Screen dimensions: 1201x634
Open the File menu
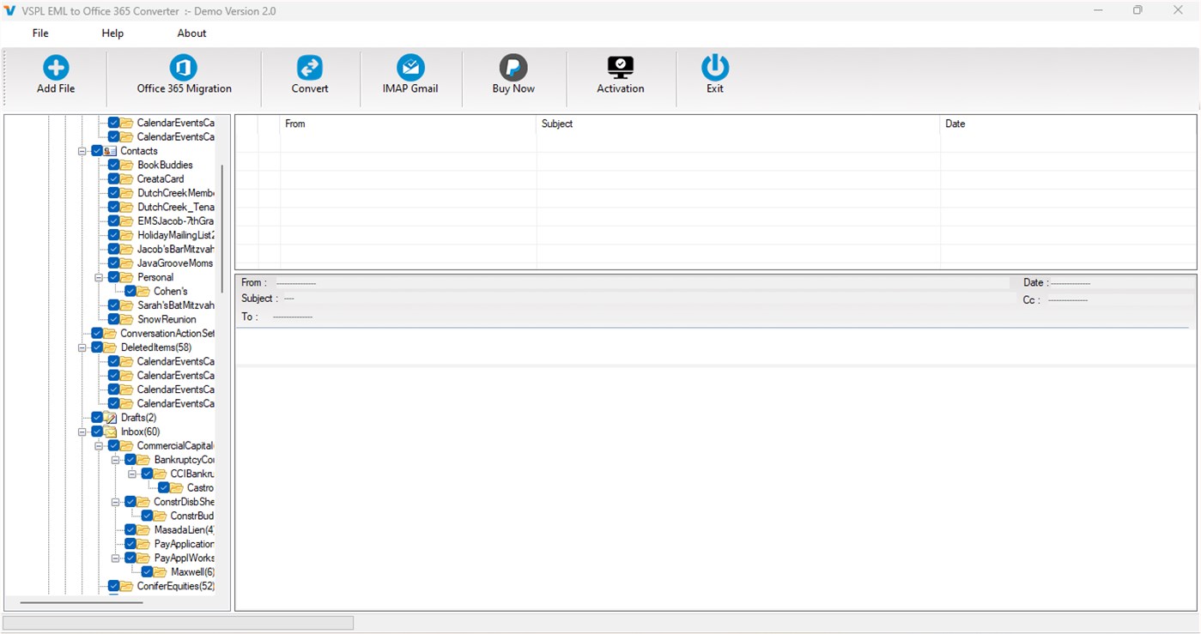point(39,33)
